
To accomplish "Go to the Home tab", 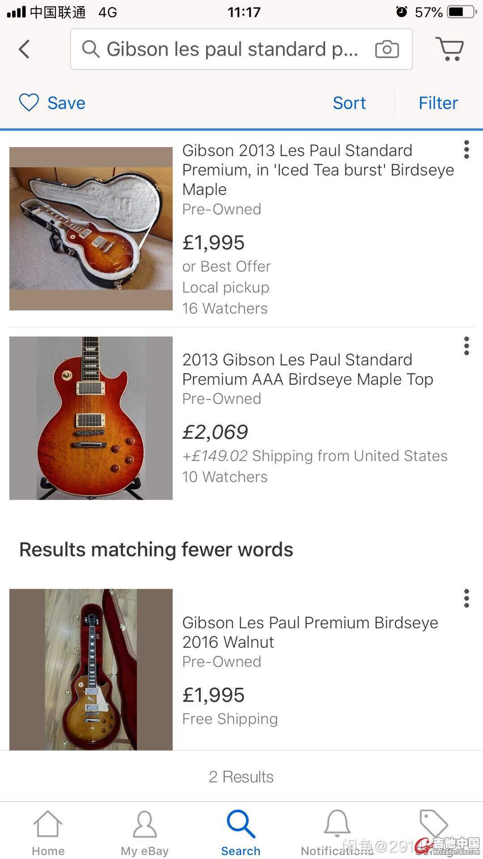I will (x=48, y=833).
